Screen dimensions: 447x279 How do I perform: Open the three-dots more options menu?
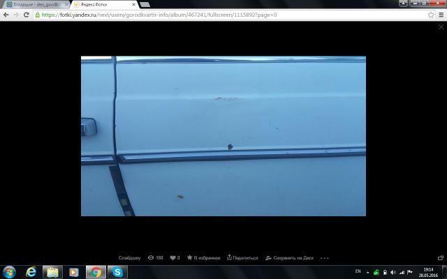click(x=325, y=257)
